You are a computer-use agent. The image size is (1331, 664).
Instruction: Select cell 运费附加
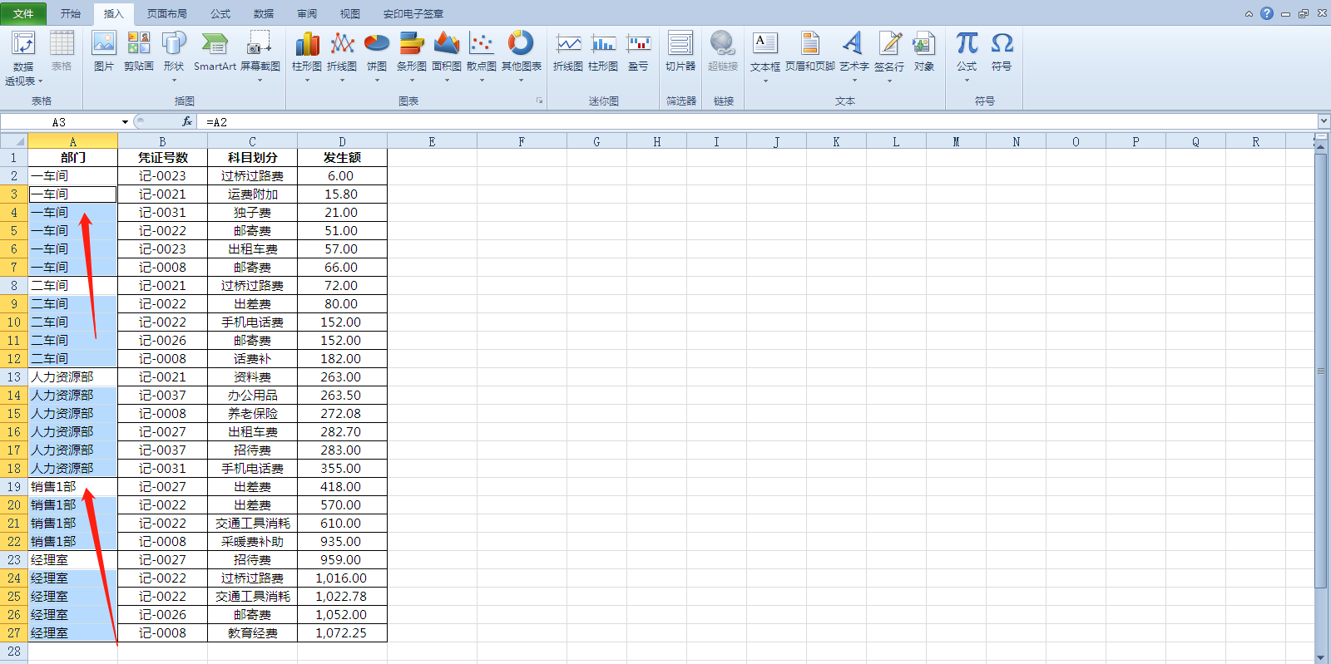click(252, 194)
